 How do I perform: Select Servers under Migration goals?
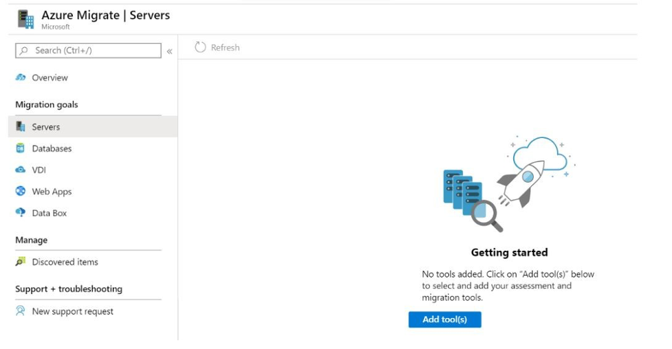tap(93, 127)
